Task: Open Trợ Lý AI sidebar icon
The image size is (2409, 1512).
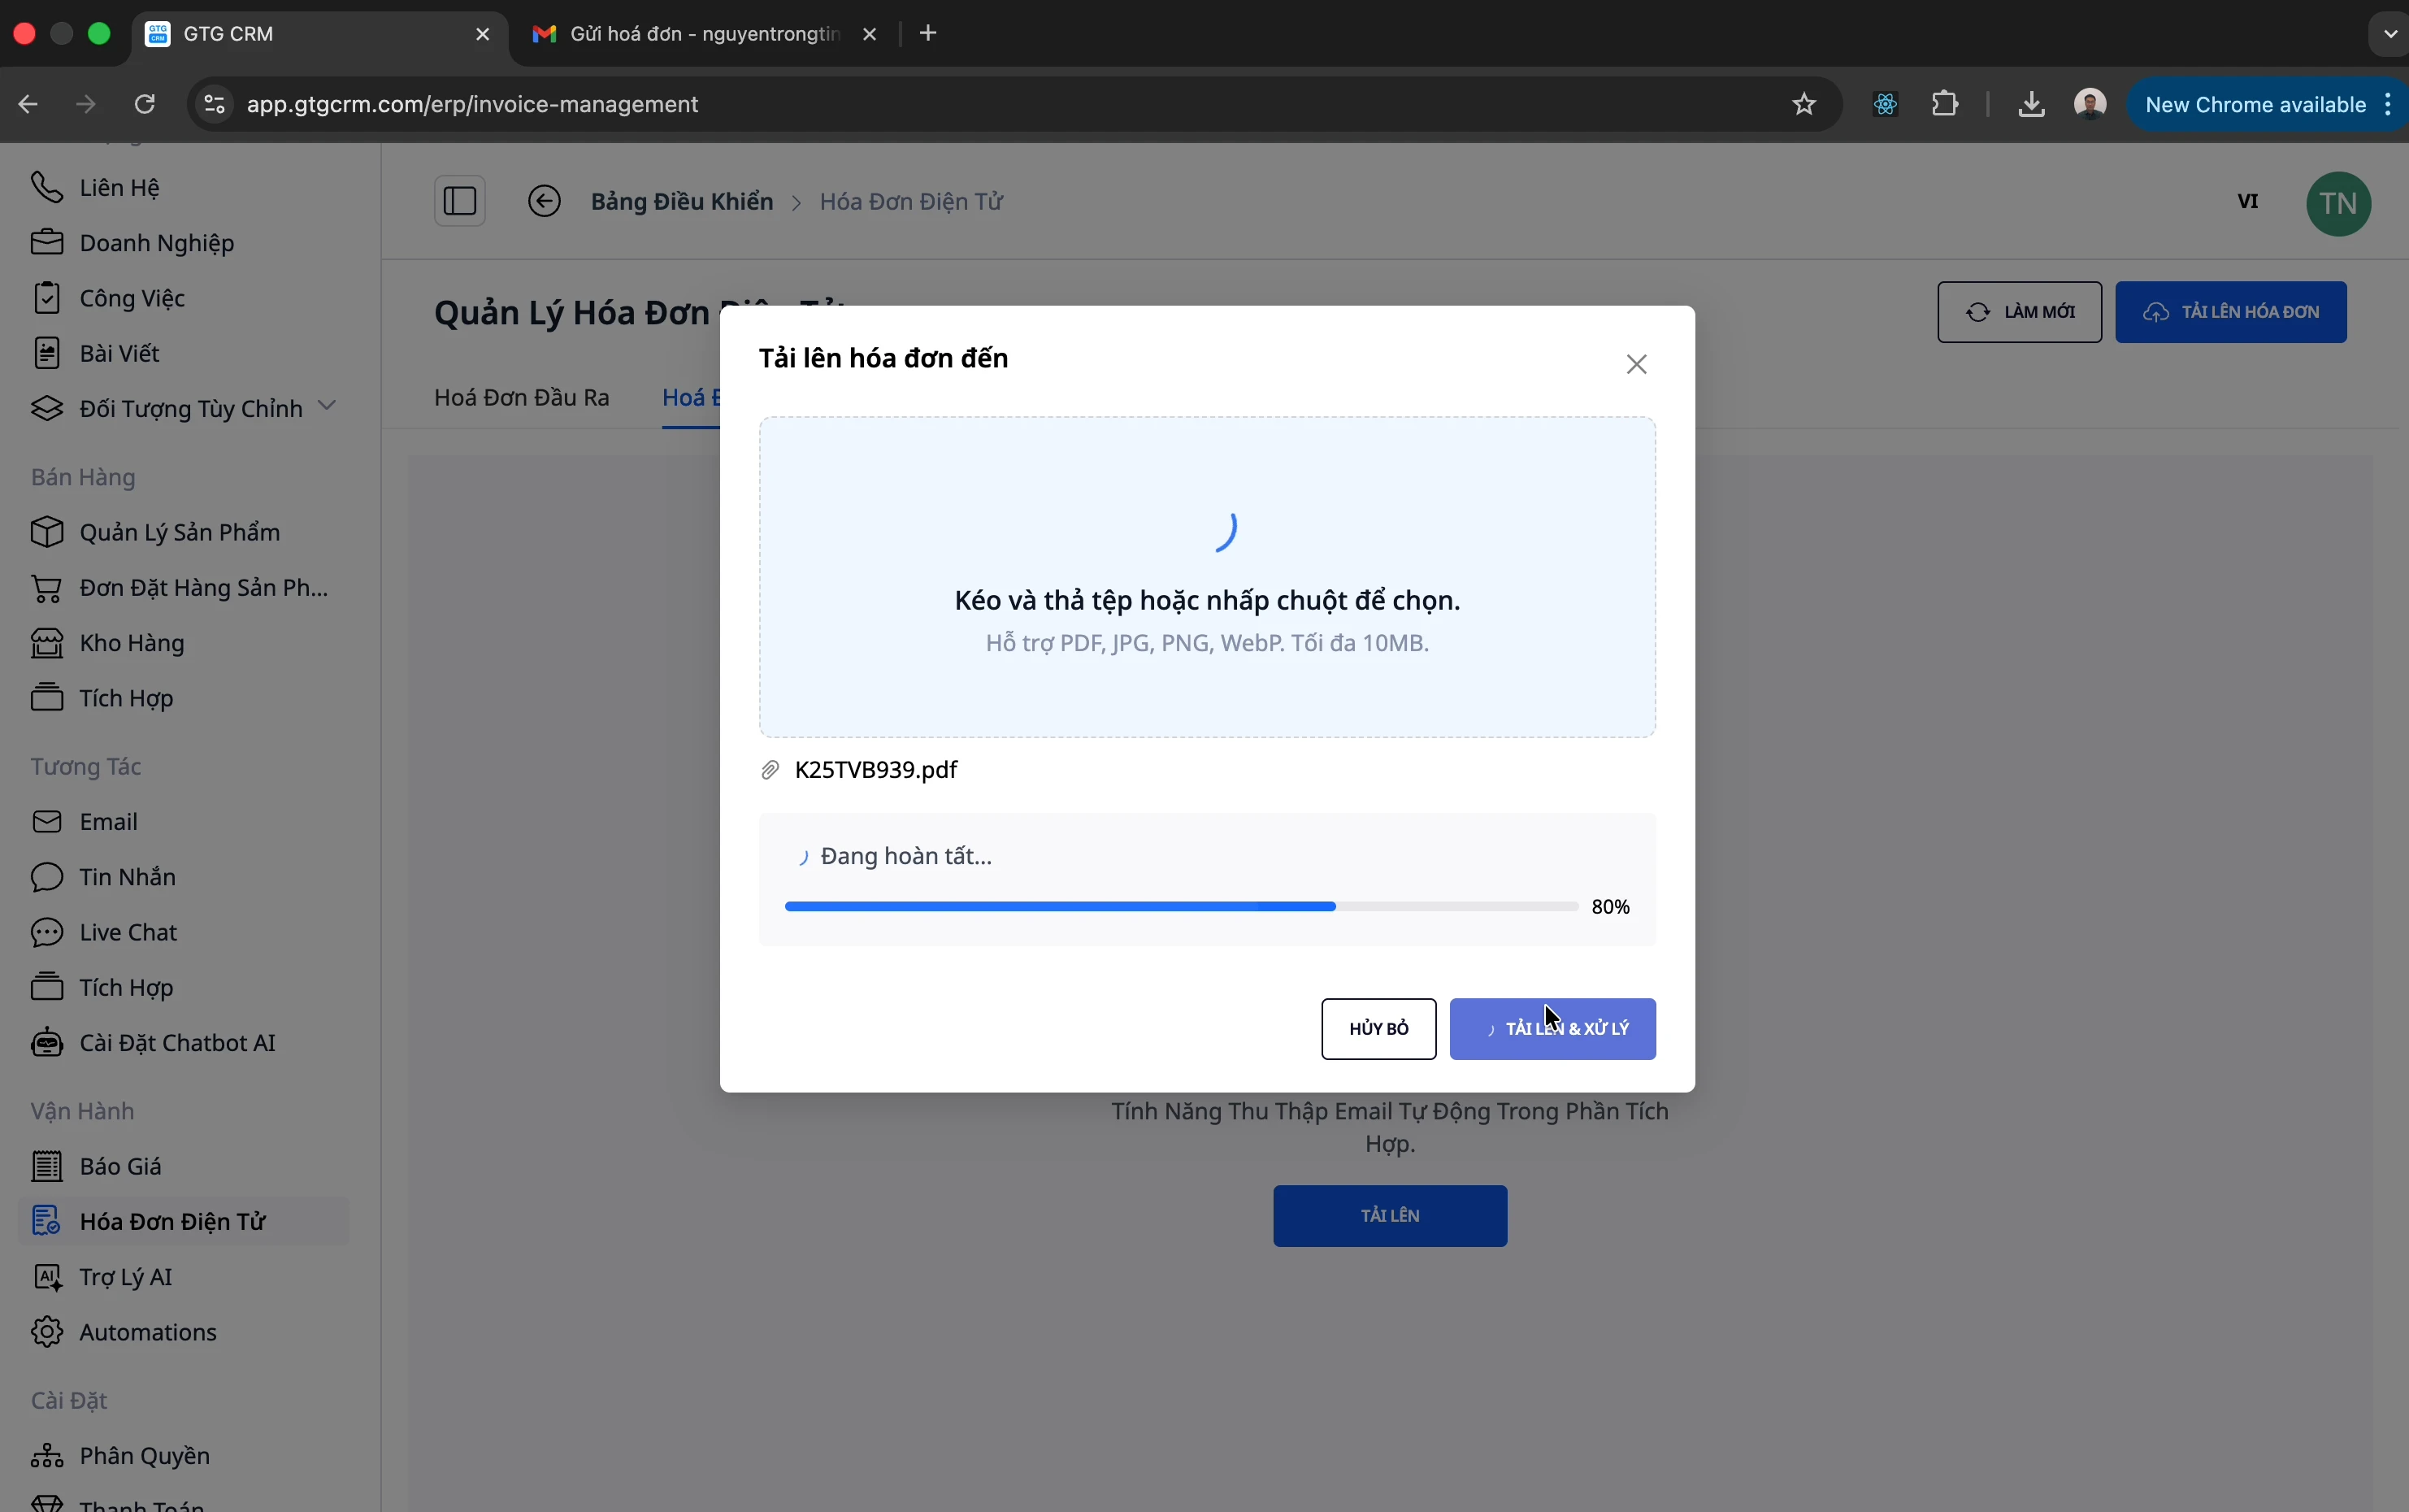Action: coord(47,1277)
